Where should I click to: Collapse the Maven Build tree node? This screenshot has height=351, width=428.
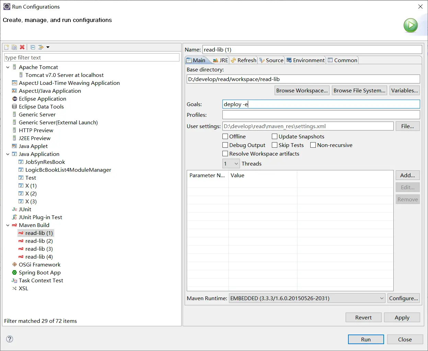click(x=8, y=225)
